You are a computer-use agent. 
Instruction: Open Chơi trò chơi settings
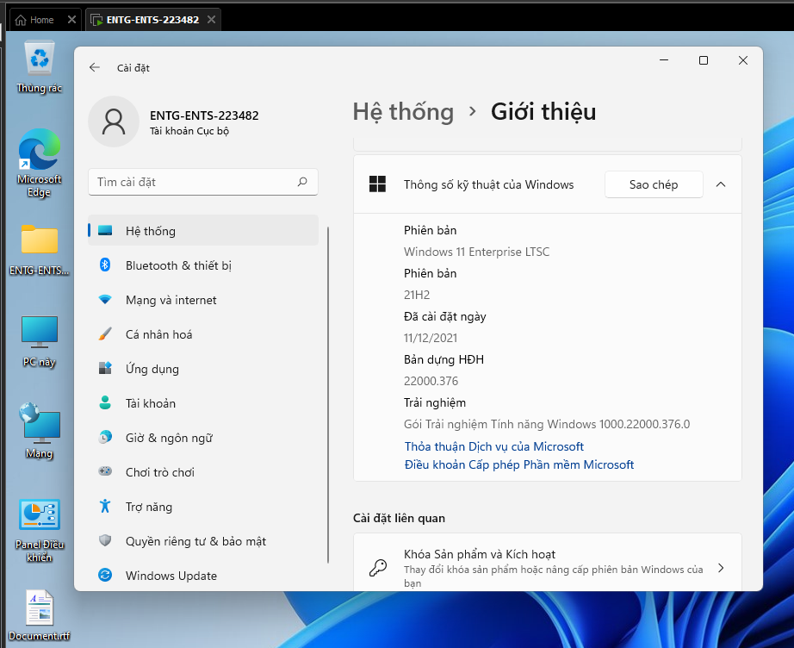pyautogui.click(x=203, y=471)
